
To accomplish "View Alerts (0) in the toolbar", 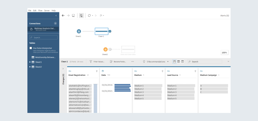I will click(225, 16).
